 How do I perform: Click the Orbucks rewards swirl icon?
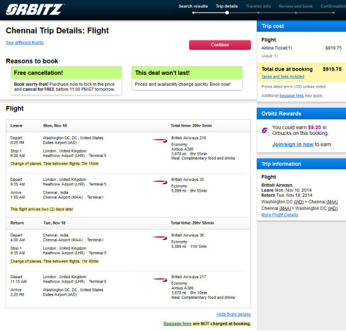(264, 131)
